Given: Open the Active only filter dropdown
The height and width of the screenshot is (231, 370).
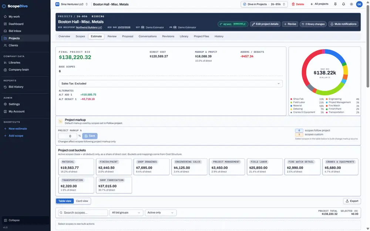Looking at the screenshot, I should click(x=161, y=213).
